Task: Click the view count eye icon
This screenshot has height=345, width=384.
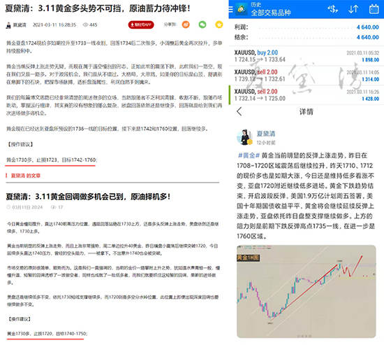Action: 85,24
